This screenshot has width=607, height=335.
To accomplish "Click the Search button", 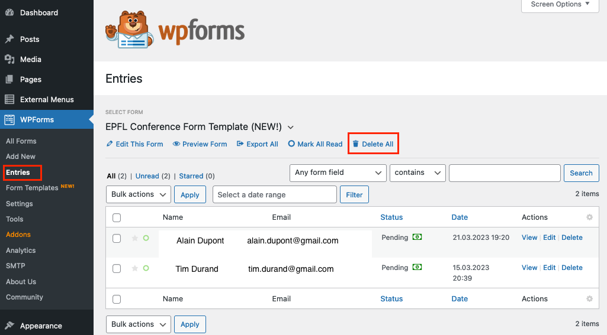I will point(581,173).
